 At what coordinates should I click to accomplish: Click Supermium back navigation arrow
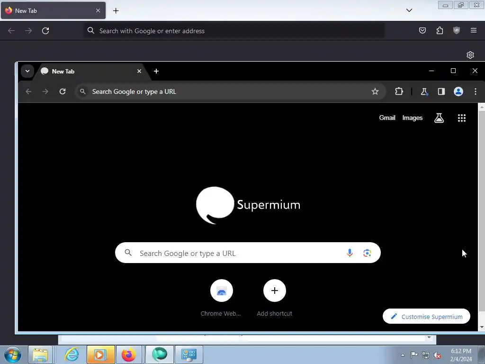click(x=28, y=91)
